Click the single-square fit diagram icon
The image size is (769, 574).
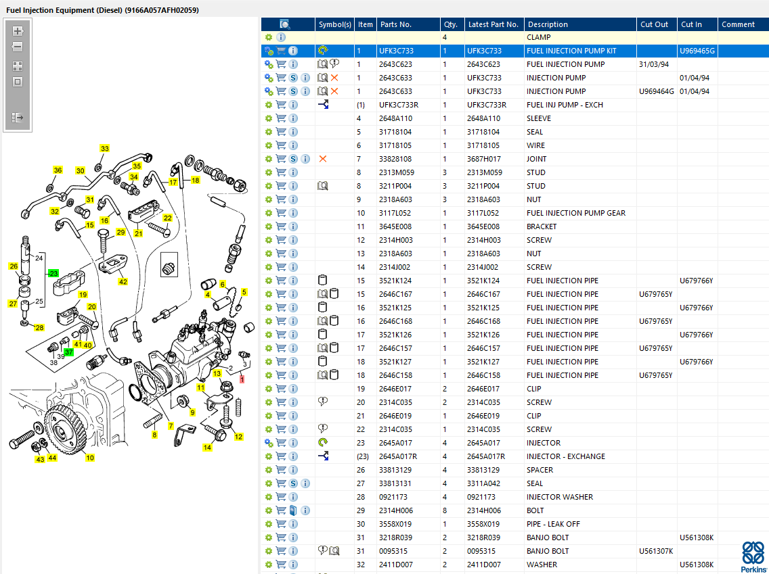click(x=18, y=82)
